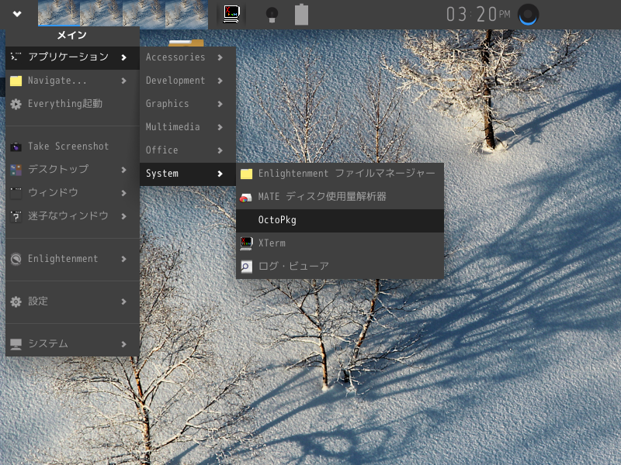The image size is (621, 465).
Task: Expand the Multimedia submenu arrow
Action: pos(220,127)
